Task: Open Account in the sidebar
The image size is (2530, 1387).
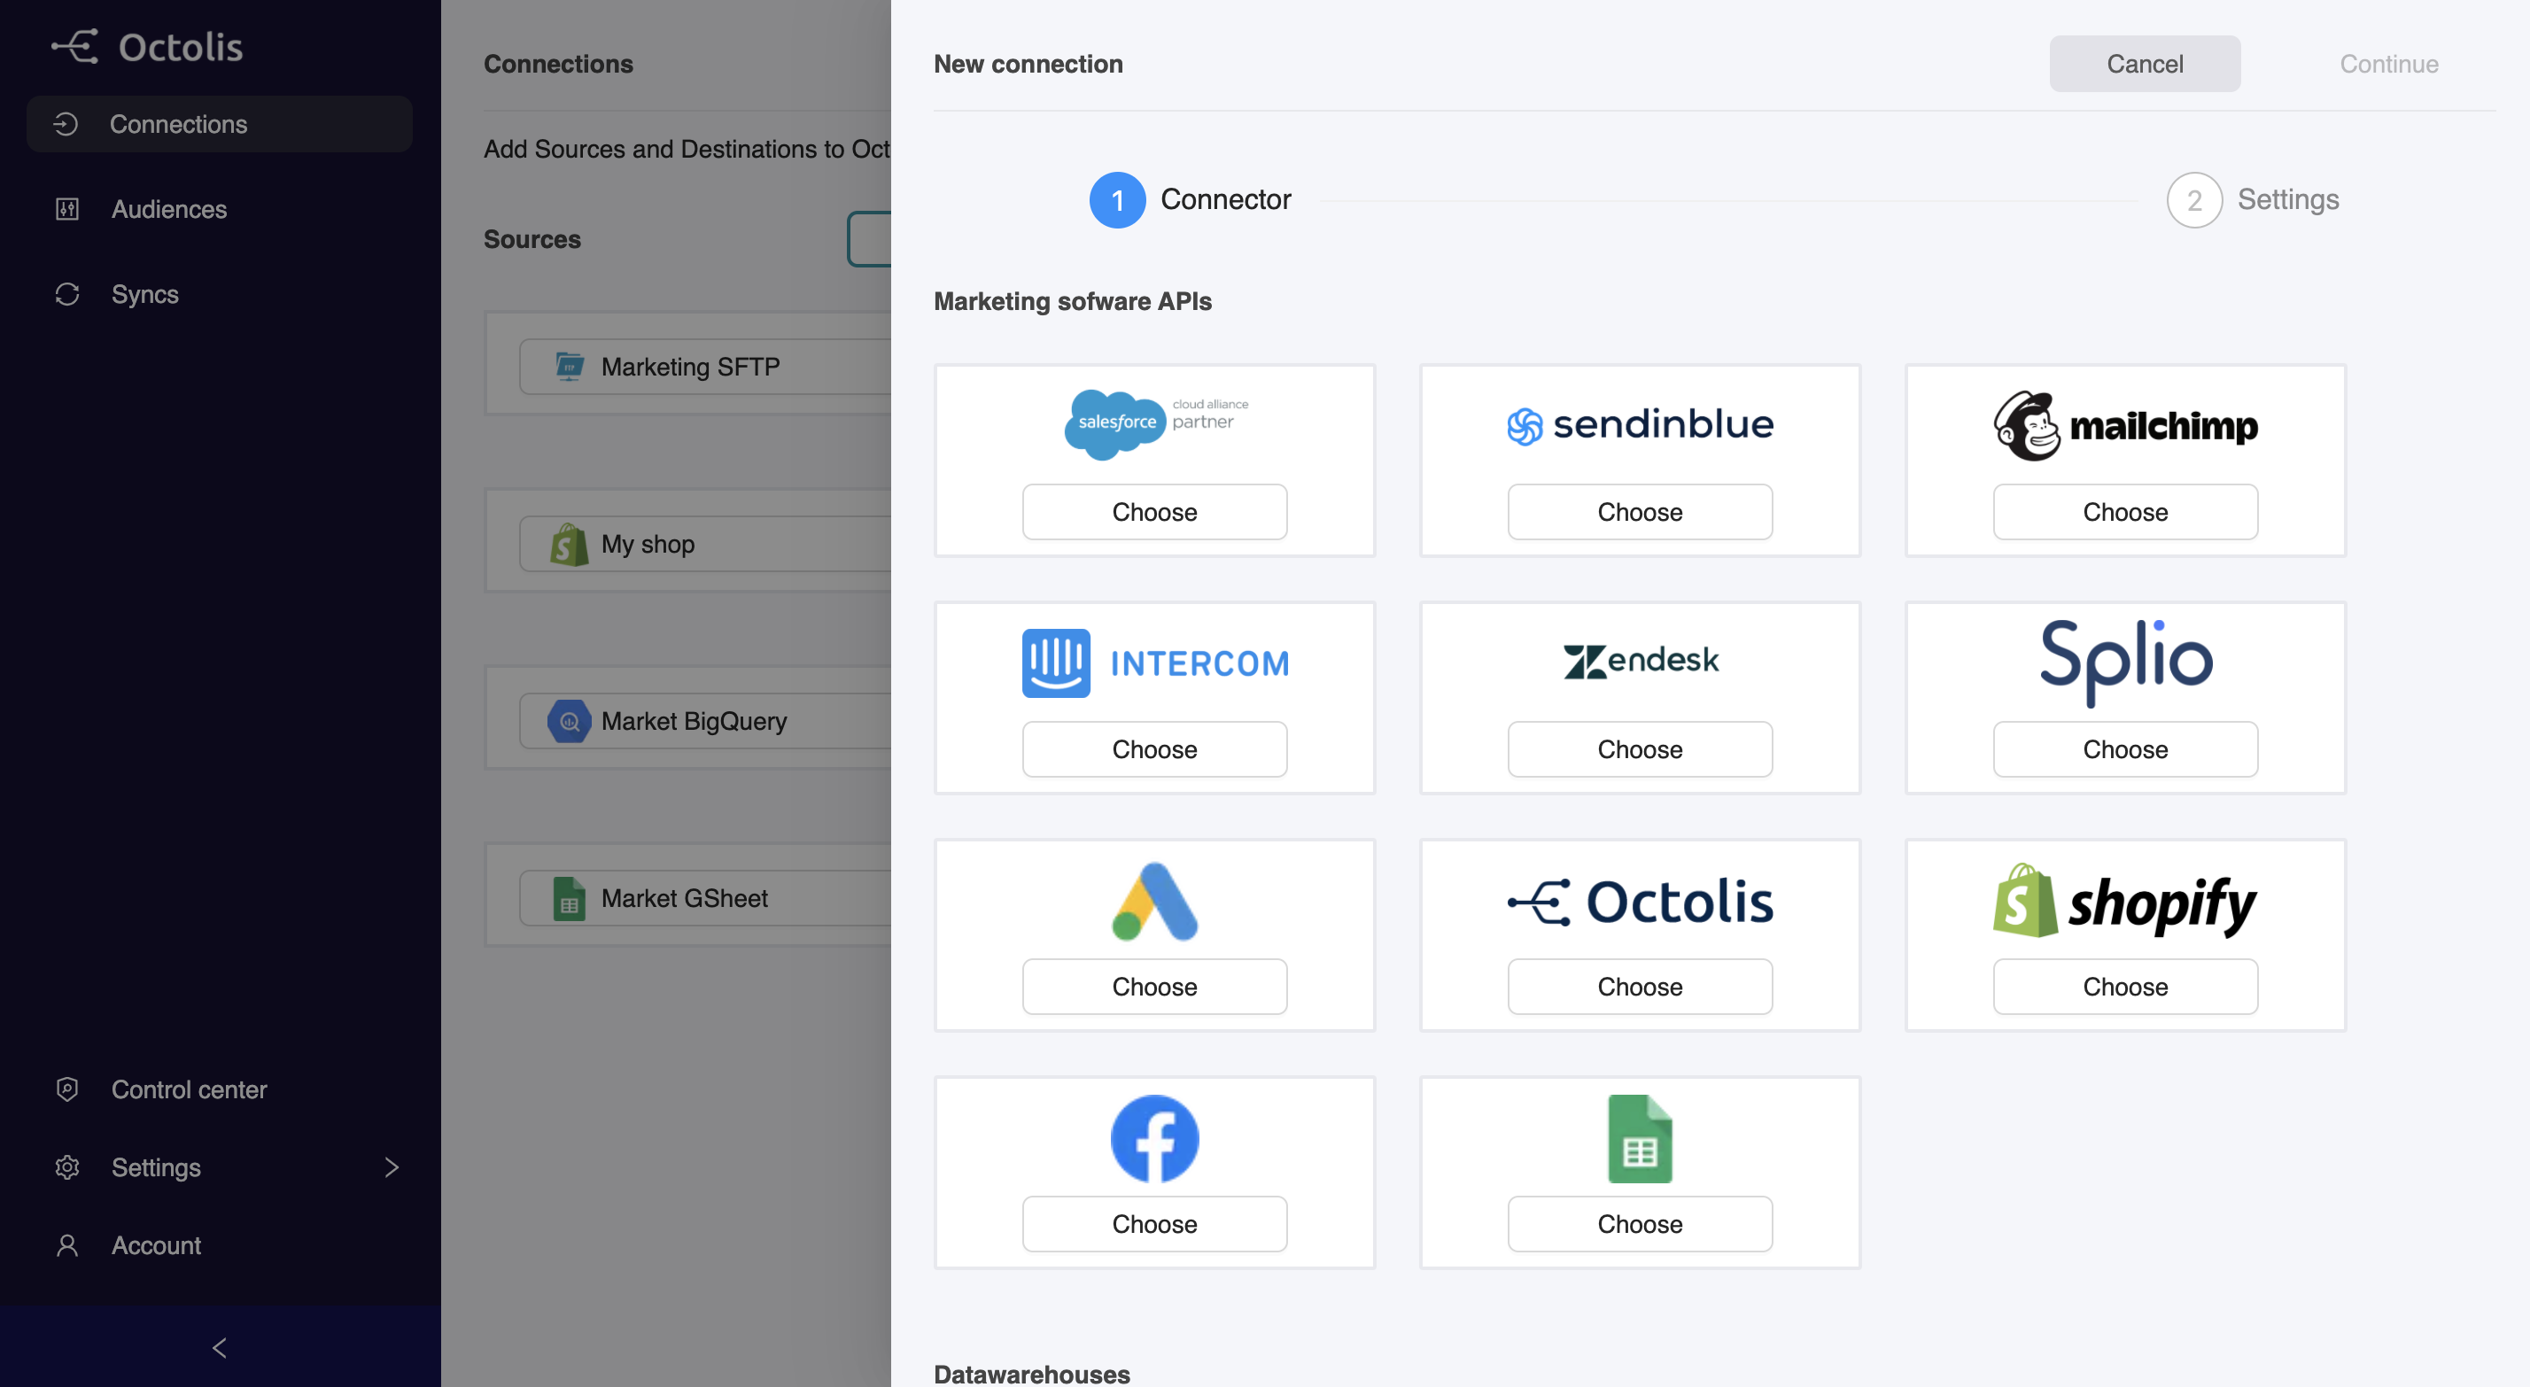Action: coord(220,1245)
